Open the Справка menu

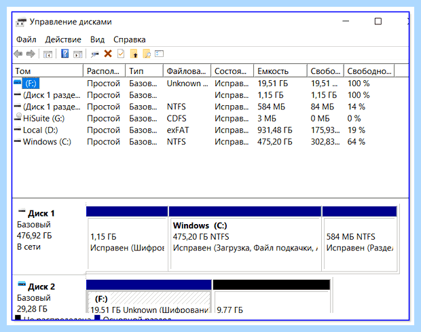coord(130,40)
